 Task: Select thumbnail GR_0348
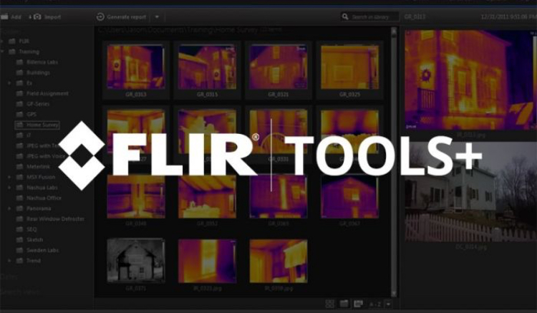click(x=136, y=196)
